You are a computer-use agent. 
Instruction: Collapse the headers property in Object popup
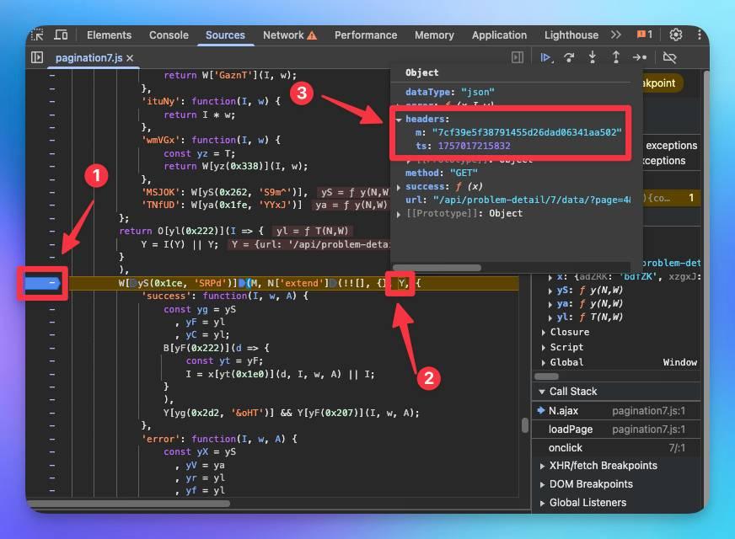coord(399,120)
